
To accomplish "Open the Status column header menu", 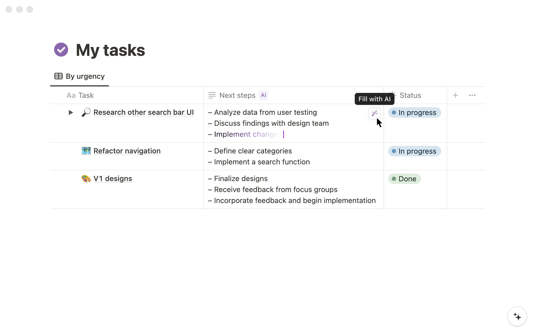I will pyautogui.click(x=415, y=95).
